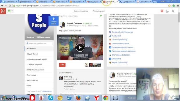Click Сергей Грипинич avatar on pinned post
The image size is (180, 101).
pos(62,25)
